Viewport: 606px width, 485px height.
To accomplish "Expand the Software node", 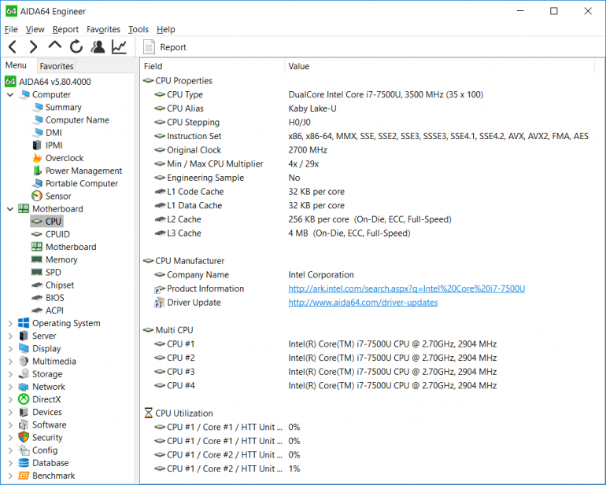I will click(x=10, y=425).
